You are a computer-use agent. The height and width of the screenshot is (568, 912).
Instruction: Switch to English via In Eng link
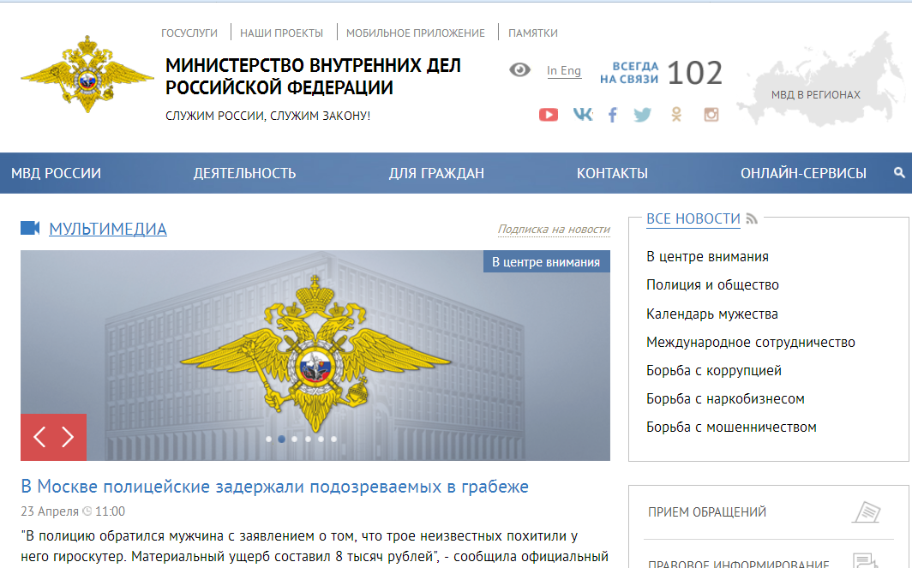[x=564, y=71]
